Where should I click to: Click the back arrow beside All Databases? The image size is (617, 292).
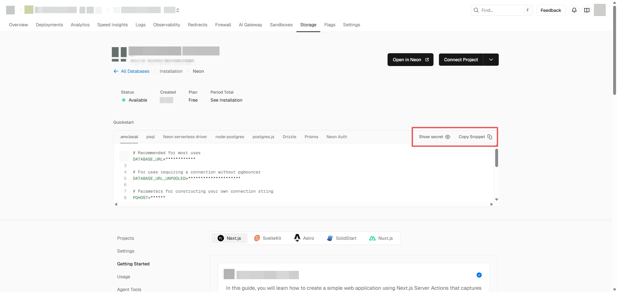116,71
